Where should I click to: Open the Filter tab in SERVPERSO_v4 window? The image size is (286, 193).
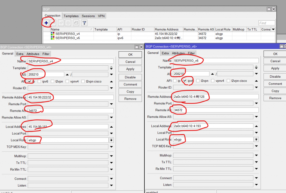(46, 54)
